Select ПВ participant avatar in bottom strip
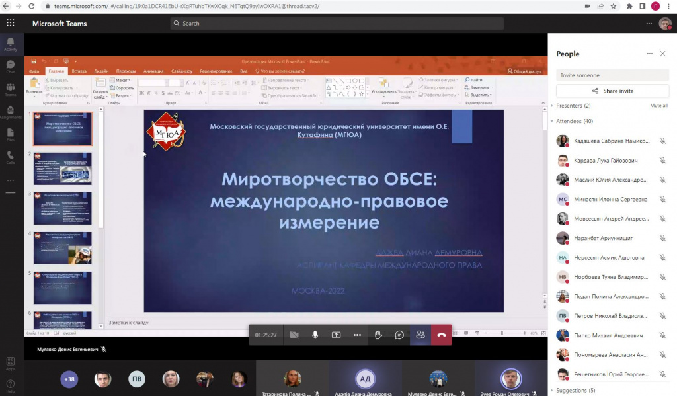This screenshot has width=677, height=396. (x=137, y=379)
